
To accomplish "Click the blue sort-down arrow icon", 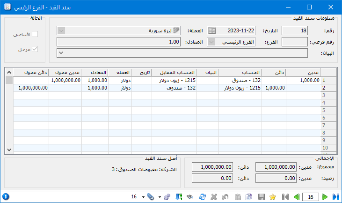I will pos(179,197).
